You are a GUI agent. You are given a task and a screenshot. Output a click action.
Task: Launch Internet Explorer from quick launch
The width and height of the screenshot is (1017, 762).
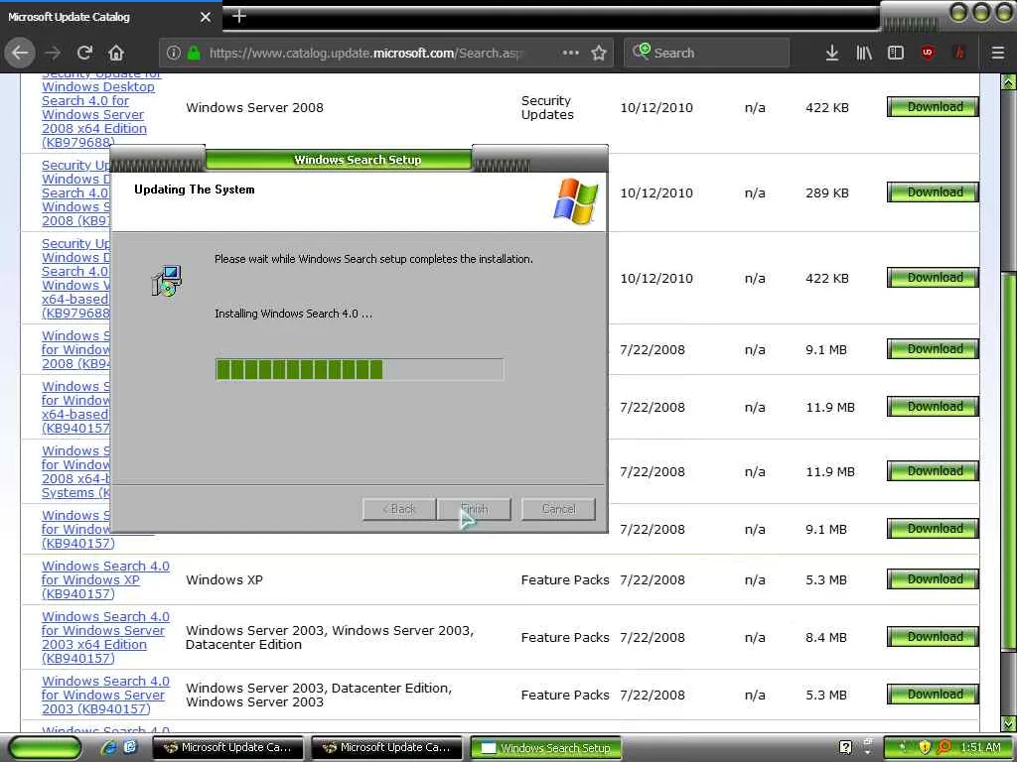(109, 748)
